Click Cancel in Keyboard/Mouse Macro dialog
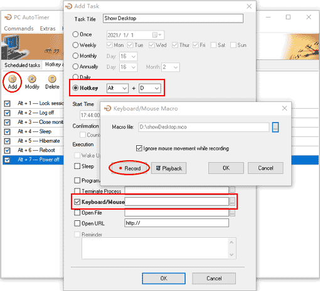This screenshot has width=320, height=291. click(x=265, y=168)
